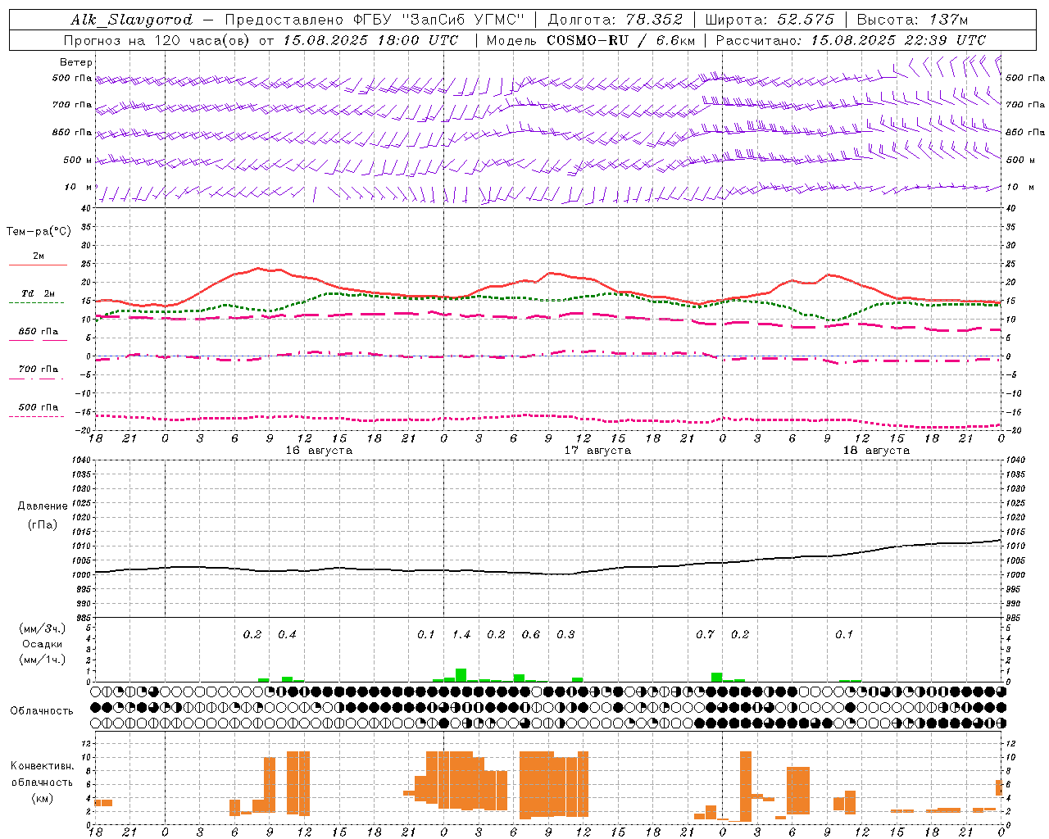1049x839 pixels.
Task: Click the 'Давление' pressure section label
Action: 43,506
